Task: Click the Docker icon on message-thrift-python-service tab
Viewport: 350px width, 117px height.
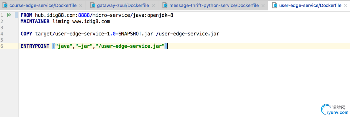Action: click(165, 5)
